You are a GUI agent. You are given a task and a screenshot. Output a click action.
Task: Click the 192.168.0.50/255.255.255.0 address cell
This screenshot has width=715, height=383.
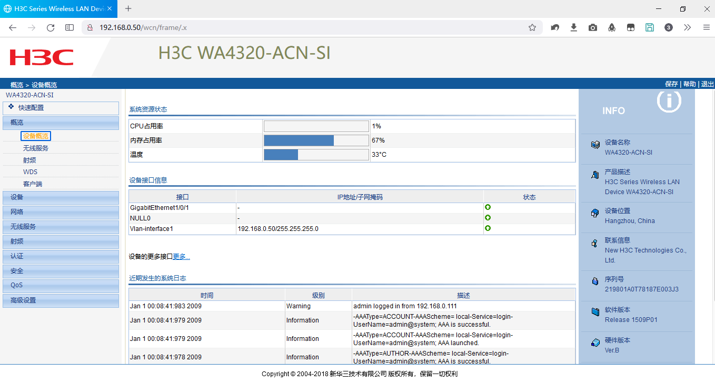360,229
